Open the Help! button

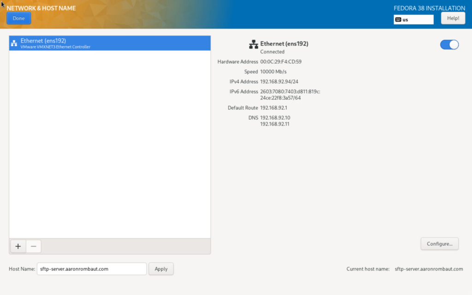[453, 18]
